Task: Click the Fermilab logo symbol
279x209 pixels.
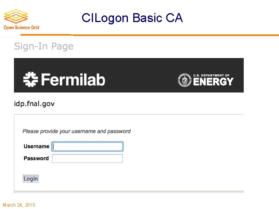Action: [x=30, y=79]
